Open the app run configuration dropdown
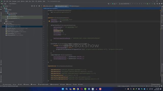 pos(114,4)
